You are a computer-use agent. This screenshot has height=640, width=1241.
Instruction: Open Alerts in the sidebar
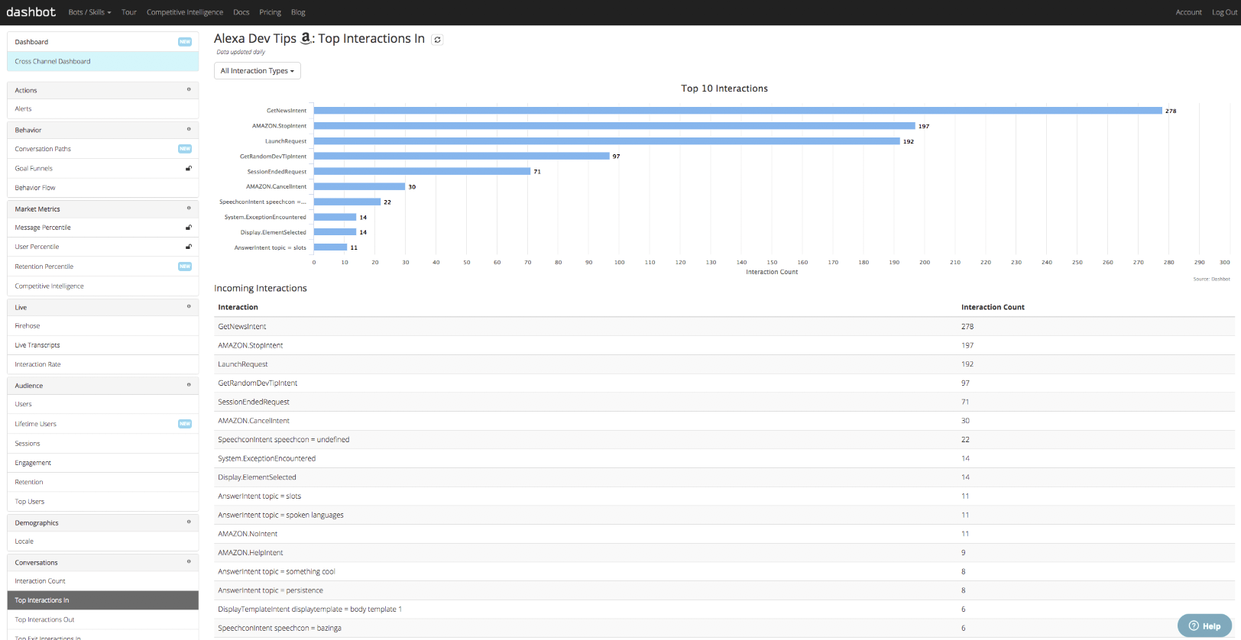point(102,109)
